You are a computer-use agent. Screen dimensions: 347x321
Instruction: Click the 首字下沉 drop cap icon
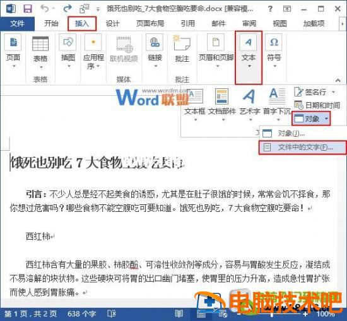tap(277, 96)
